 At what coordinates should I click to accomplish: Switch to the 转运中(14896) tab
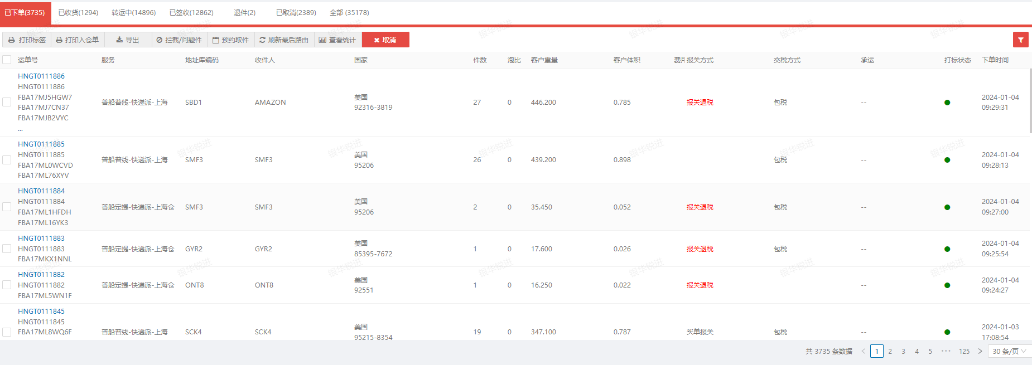click(x=133, y=12)
